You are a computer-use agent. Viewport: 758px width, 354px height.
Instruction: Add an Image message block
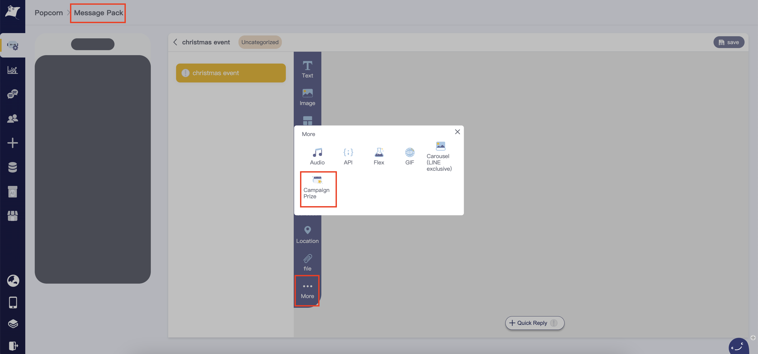click(307, 97)
